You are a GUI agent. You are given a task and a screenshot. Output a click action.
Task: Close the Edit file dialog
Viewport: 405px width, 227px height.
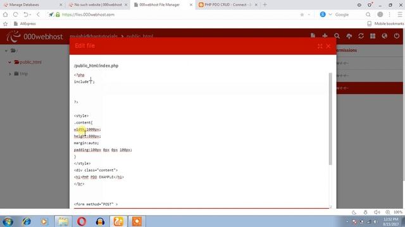click(x=328, y=46)
